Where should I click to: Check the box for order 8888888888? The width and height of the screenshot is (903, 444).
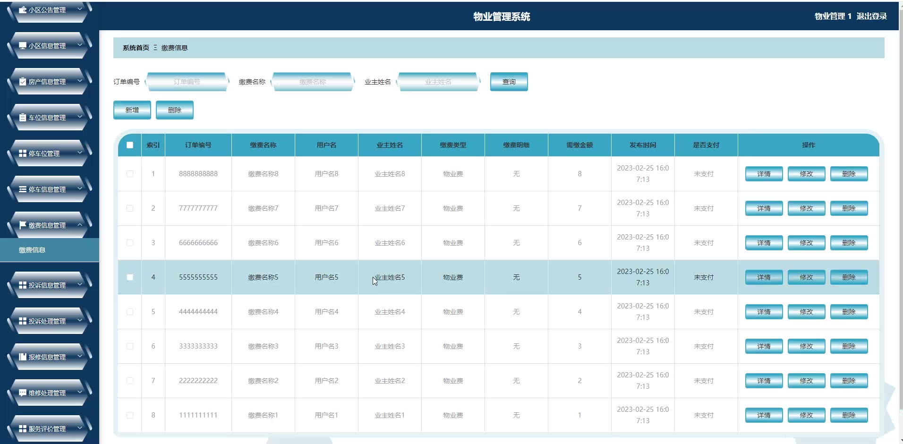click(130, 174)
